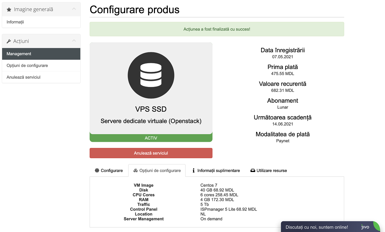Image resolution: width=385 pixels, height=232 pixels.
Task: Select Management in the sidebar
Action: pos(19,54)
